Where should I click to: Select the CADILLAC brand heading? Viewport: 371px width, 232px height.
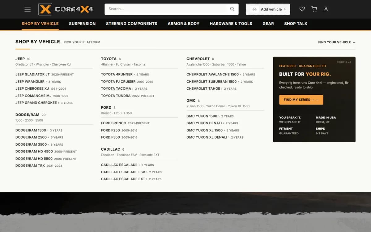[111, 149]
